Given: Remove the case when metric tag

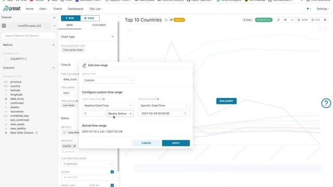Looking at the screenshot, I should click(x=65, y=132).
